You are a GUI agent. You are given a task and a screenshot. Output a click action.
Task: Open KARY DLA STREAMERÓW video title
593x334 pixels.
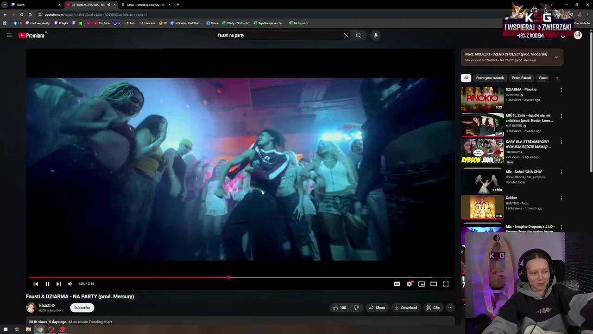[528, 144]
